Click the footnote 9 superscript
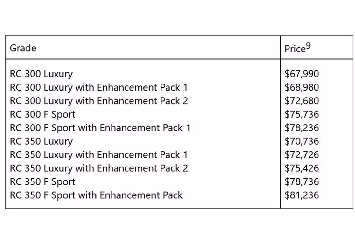 tap(308, 46)
